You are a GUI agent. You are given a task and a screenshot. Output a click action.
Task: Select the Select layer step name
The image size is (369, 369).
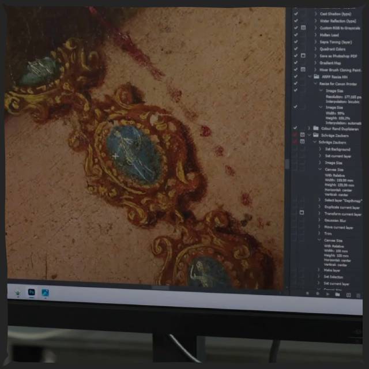tap(343, 201)
